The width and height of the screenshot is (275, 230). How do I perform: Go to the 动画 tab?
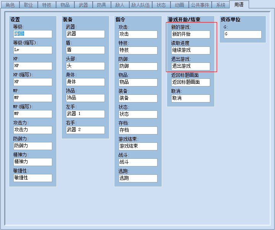click(x=179, y=5)
